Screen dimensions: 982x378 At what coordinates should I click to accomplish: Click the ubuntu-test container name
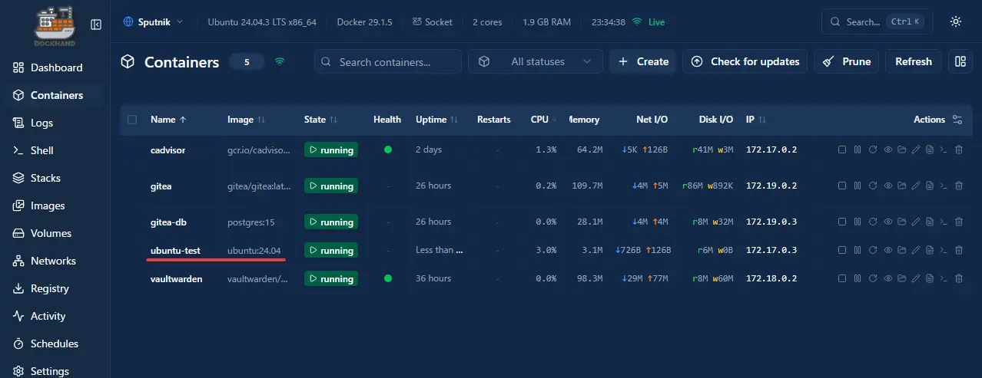[x=175, y=250]
